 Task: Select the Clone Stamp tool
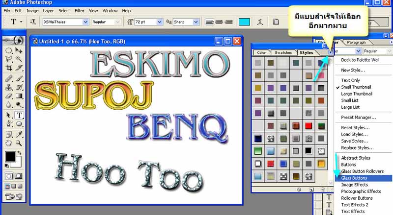point(9,87)
